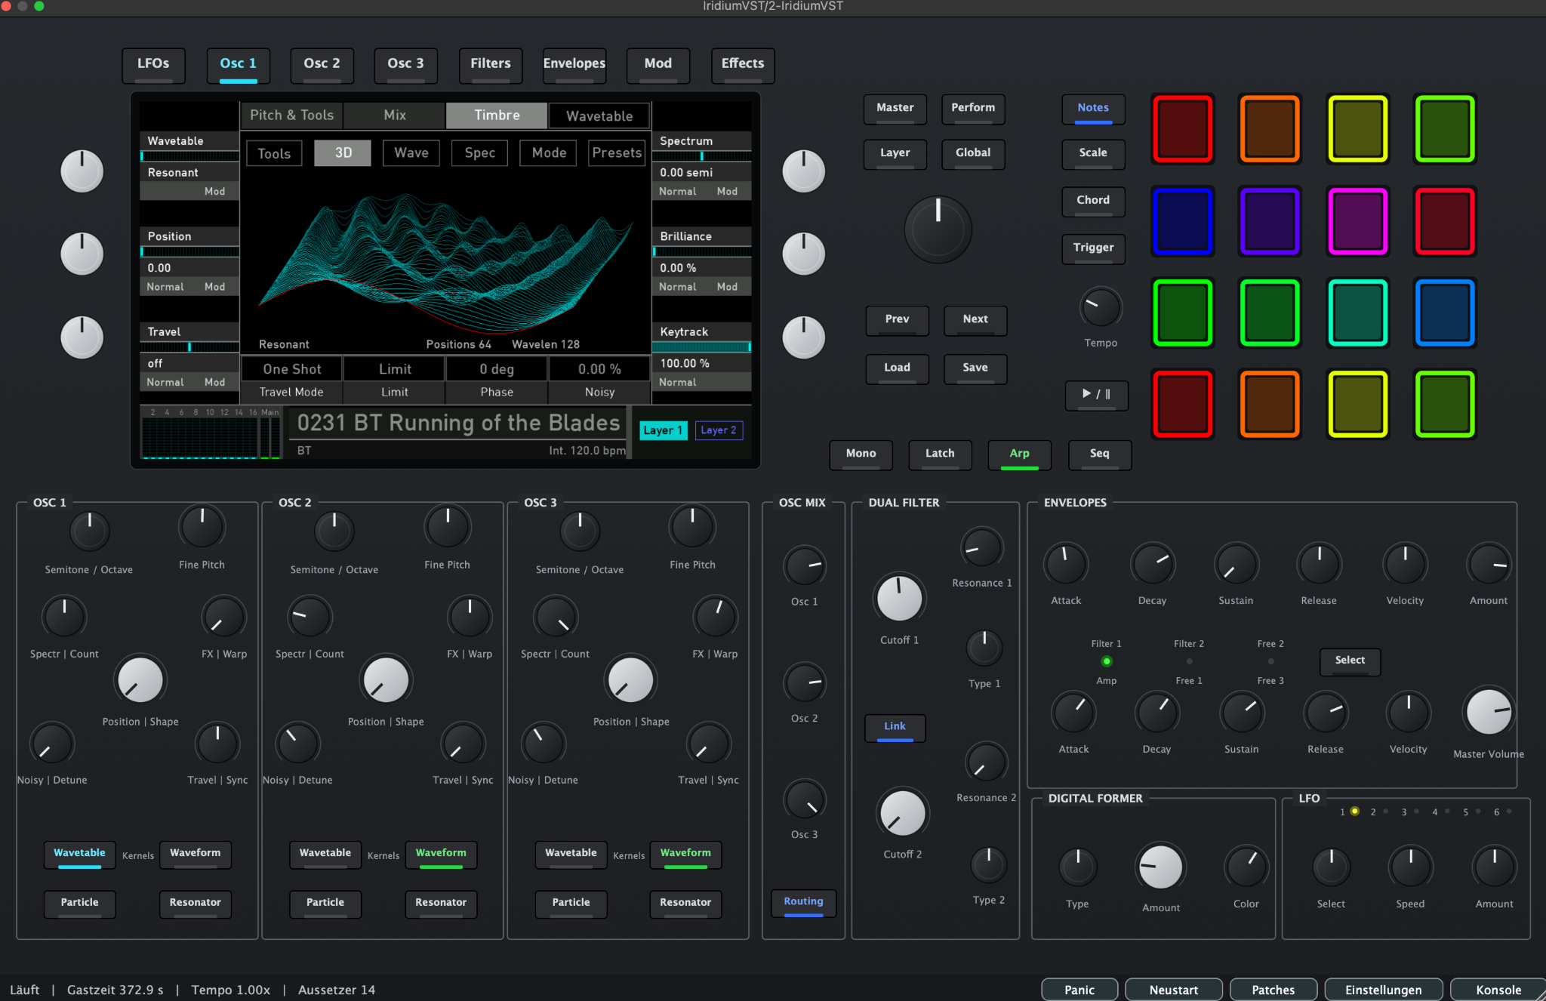Viewport: 1546px width, 1001px height.
Task: Click the Panic button
Action: (x=1079, y=990)
